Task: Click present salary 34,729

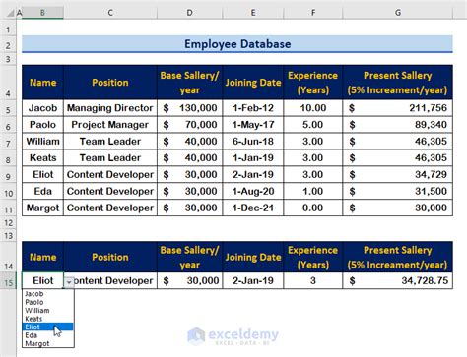Action: (398, 175)
